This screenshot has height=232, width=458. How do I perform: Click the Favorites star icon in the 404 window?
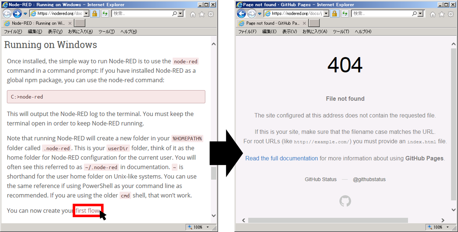[x=442, y=14]
